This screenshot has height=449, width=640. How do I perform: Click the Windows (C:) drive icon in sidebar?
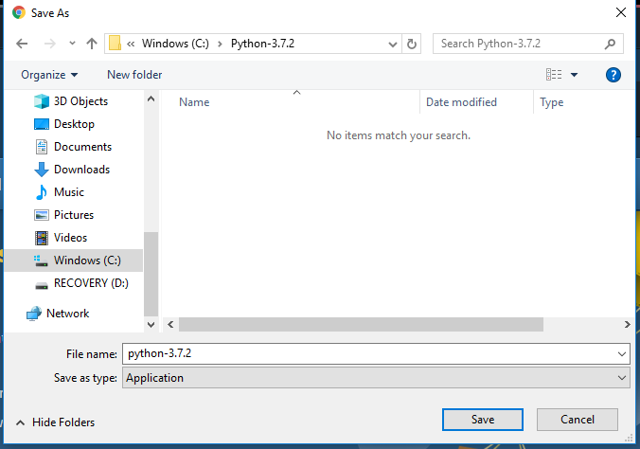click(x=41, y=261)
